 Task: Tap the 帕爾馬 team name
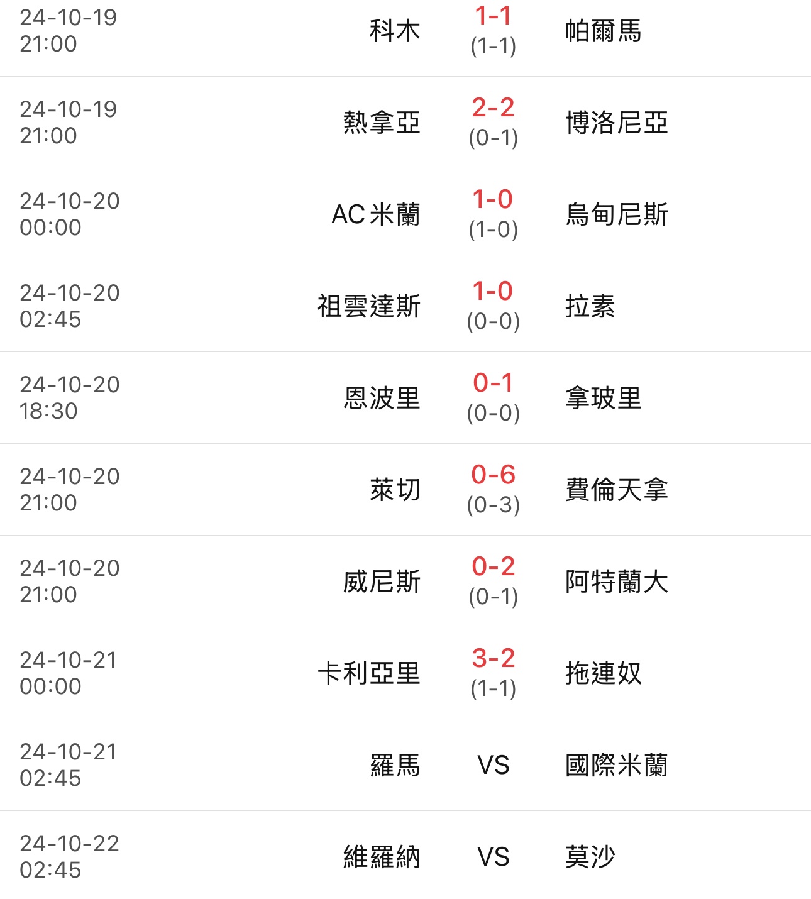(603, 31)
